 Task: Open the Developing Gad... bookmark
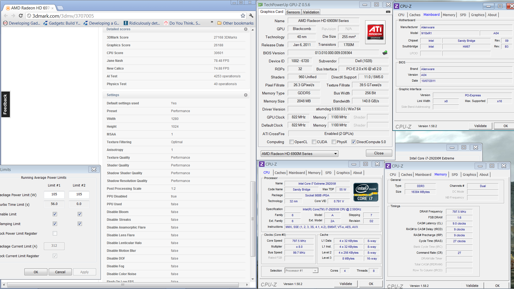point(22,23)
